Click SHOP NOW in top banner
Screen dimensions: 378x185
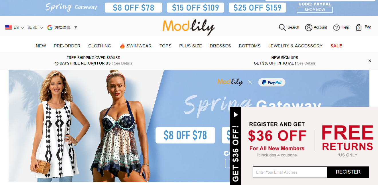click(x=315, y=10)
